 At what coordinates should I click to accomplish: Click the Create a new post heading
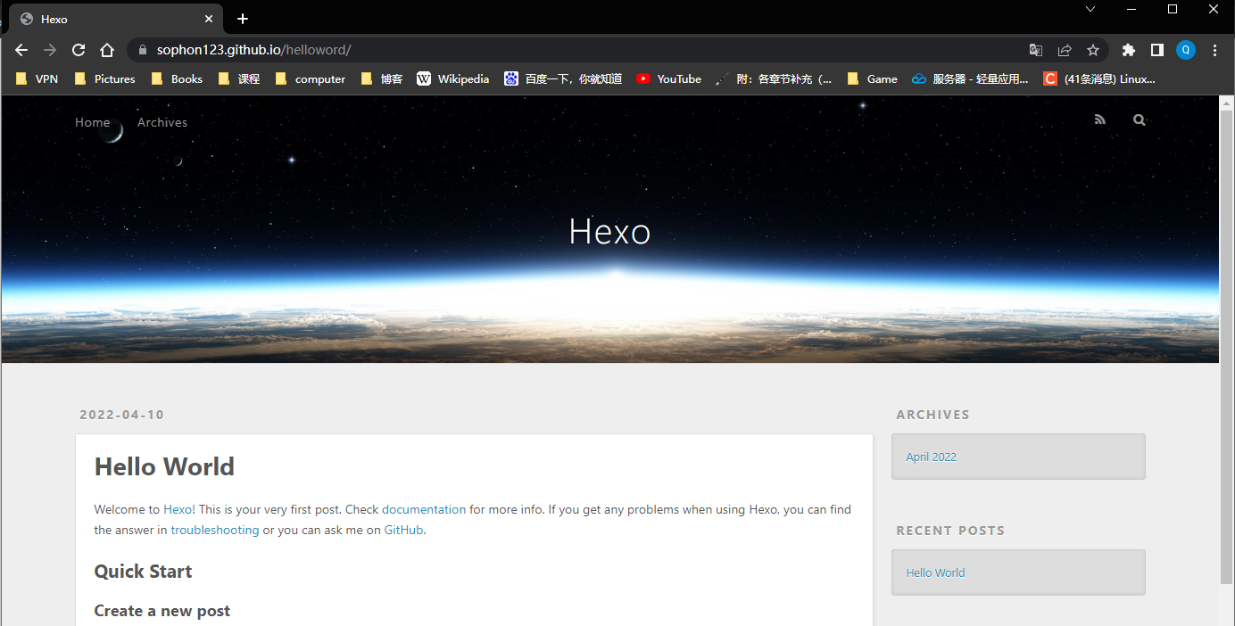[162, 611]
